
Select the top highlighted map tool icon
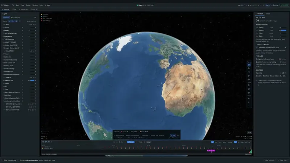tap(249, 65)
